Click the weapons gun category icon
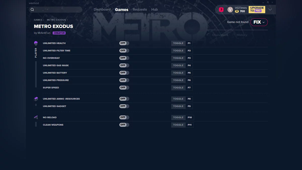The height and width of the screenshot is (170, 302). (x=36, y=117)
